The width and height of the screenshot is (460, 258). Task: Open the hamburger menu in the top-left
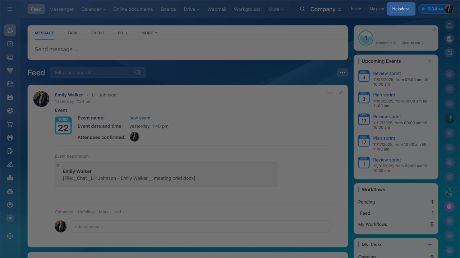(x=10, y=9)
